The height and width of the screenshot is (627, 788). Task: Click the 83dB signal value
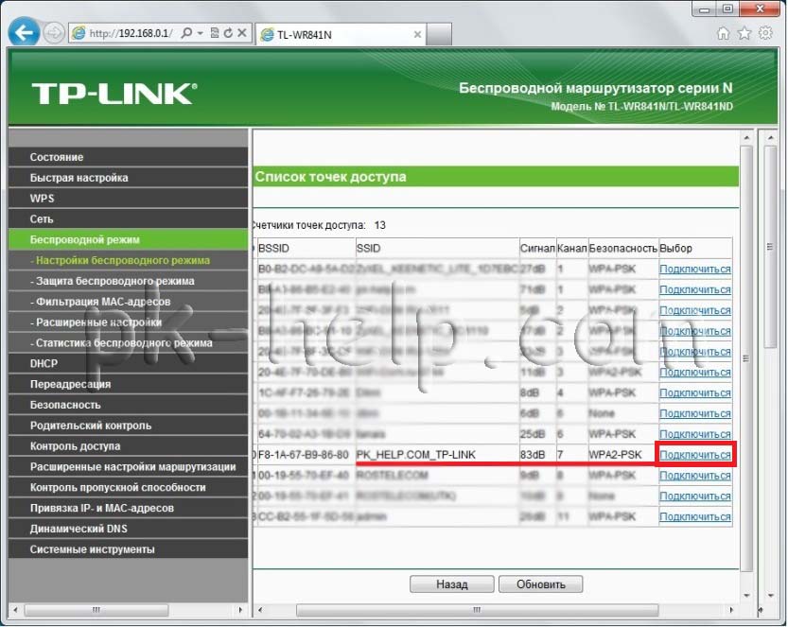533,455
